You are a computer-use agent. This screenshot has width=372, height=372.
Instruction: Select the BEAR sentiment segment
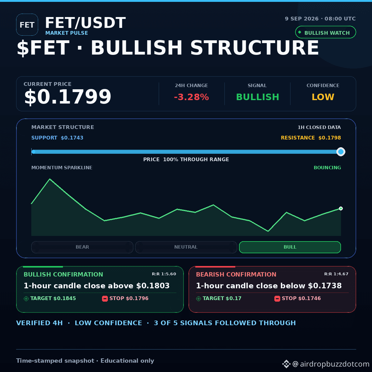(82, 247)
